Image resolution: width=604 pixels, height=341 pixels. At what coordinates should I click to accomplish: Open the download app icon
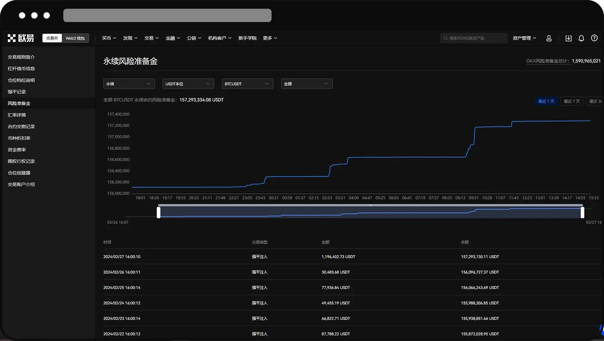[568, 38]
